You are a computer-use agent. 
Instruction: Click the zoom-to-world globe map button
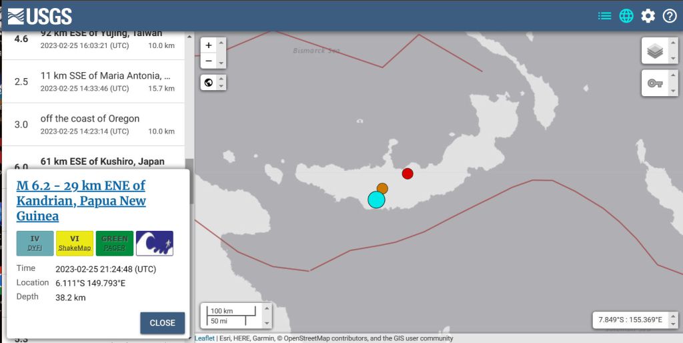coord(209,82)
